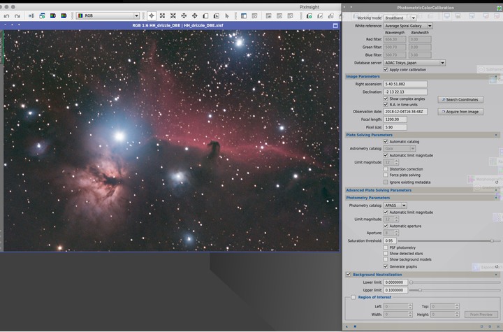Click the Apply square icon at panel bottom
Image resolution: width=503 pixels, height=332 pixels.
[354, 326]
